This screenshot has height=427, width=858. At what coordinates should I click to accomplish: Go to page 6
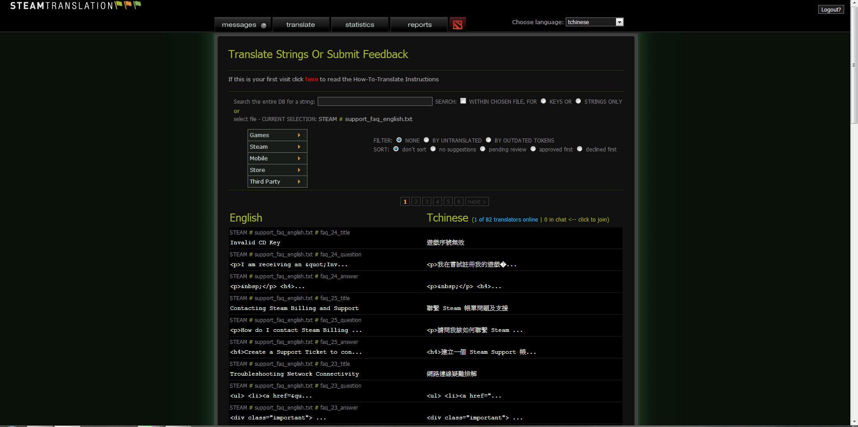pyautogui.click(x=459, y=201)
